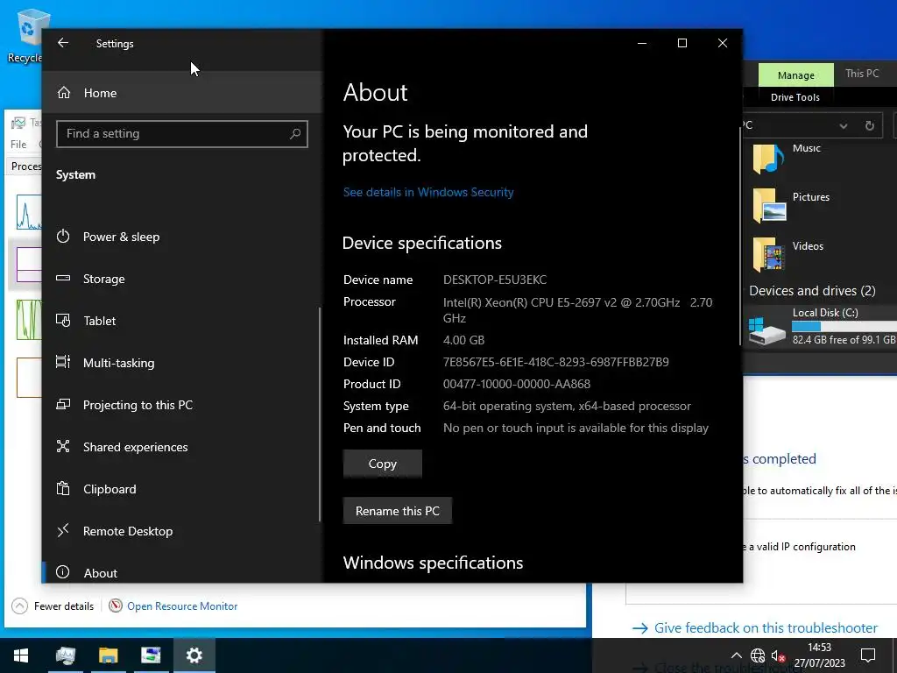Click Fewer details in Task Manager

(53, 606)
